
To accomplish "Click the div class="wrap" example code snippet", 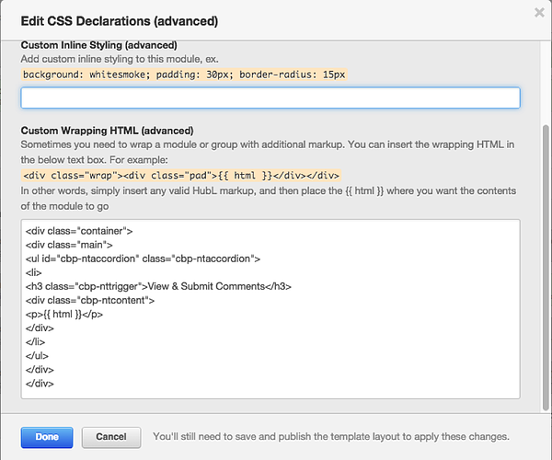I will [181, 175].
